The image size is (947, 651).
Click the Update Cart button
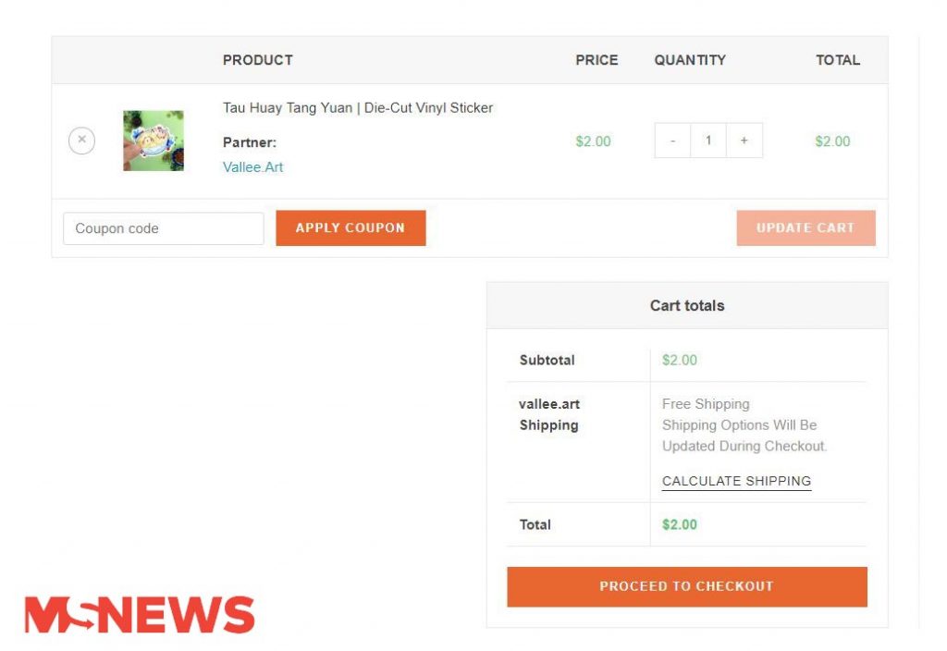pos(806,227)
